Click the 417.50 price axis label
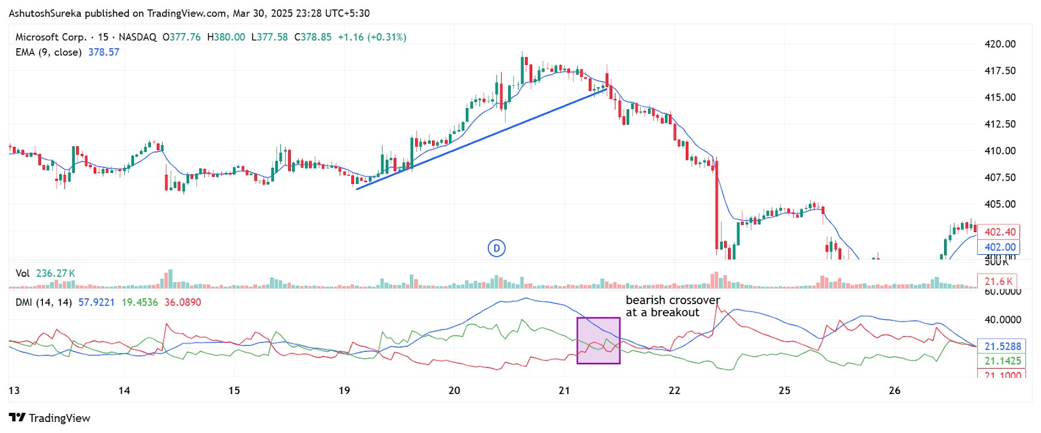 tap(1000, 71)
